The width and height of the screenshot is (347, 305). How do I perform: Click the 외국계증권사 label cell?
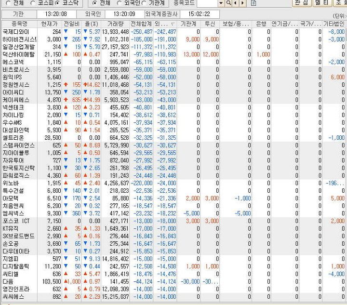pos(161,14)
